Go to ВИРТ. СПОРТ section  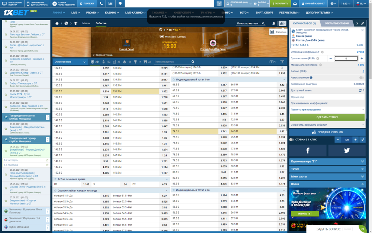(x=264, y=13)
